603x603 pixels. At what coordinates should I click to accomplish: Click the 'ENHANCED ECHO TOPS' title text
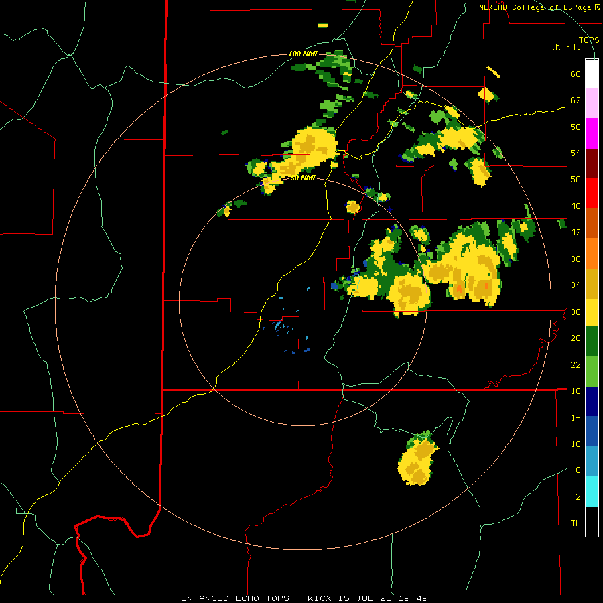235,598
